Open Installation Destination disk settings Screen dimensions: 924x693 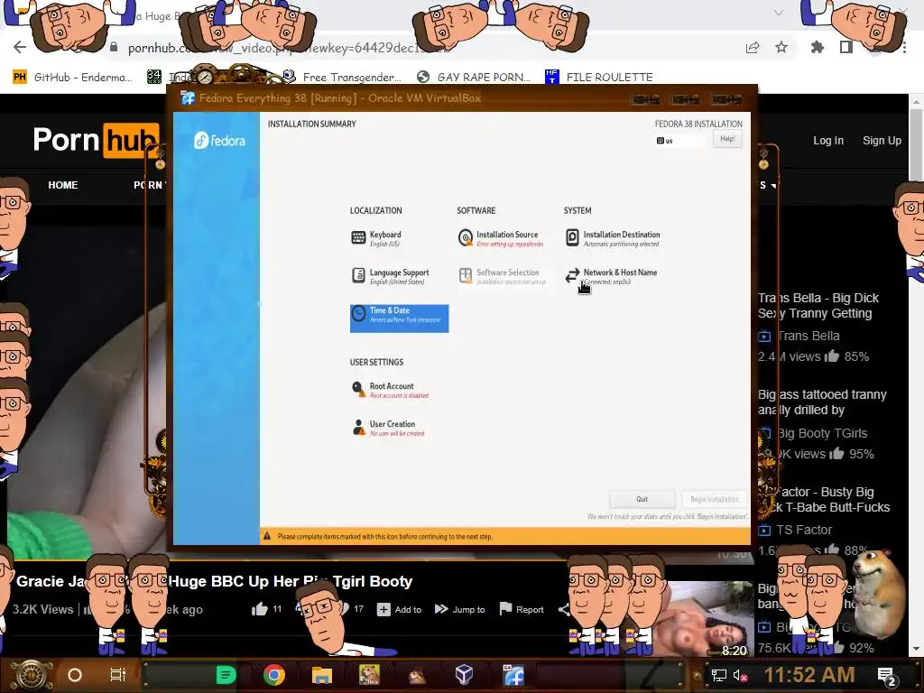click(x=613, y=238)
